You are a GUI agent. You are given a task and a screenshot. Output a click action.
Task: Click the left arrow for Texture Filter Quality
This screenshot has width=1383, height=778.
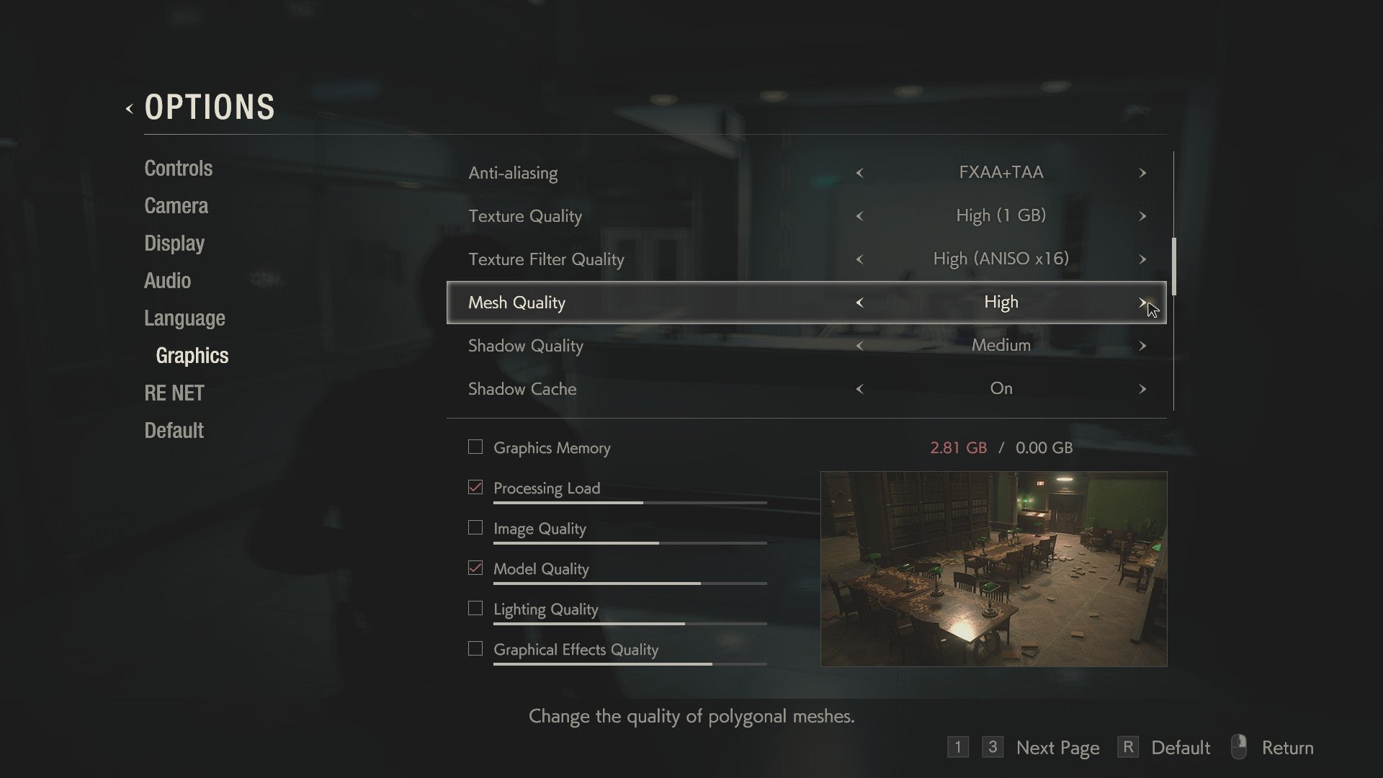tap(859, 259)
